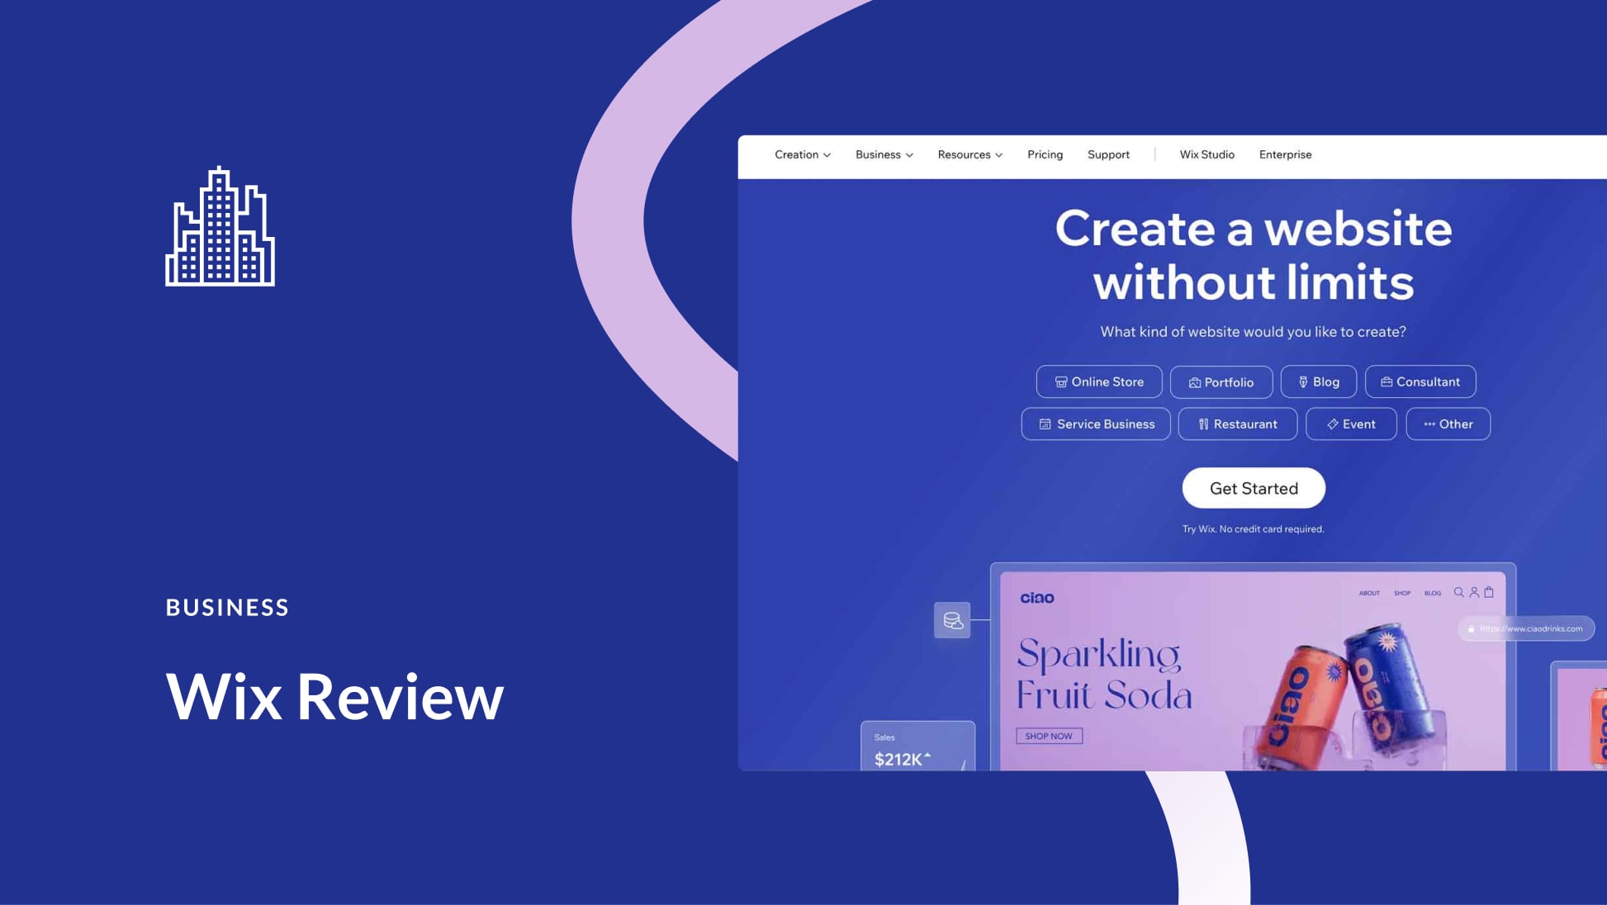
Task: Click the Restaurant category icon
Action: (x=1203, y=423)
